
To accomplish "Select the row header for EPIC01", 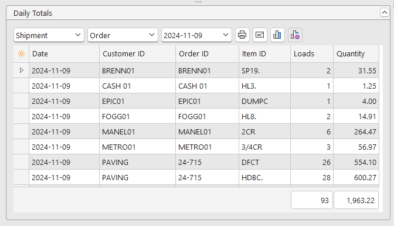I will click(21, 101).
